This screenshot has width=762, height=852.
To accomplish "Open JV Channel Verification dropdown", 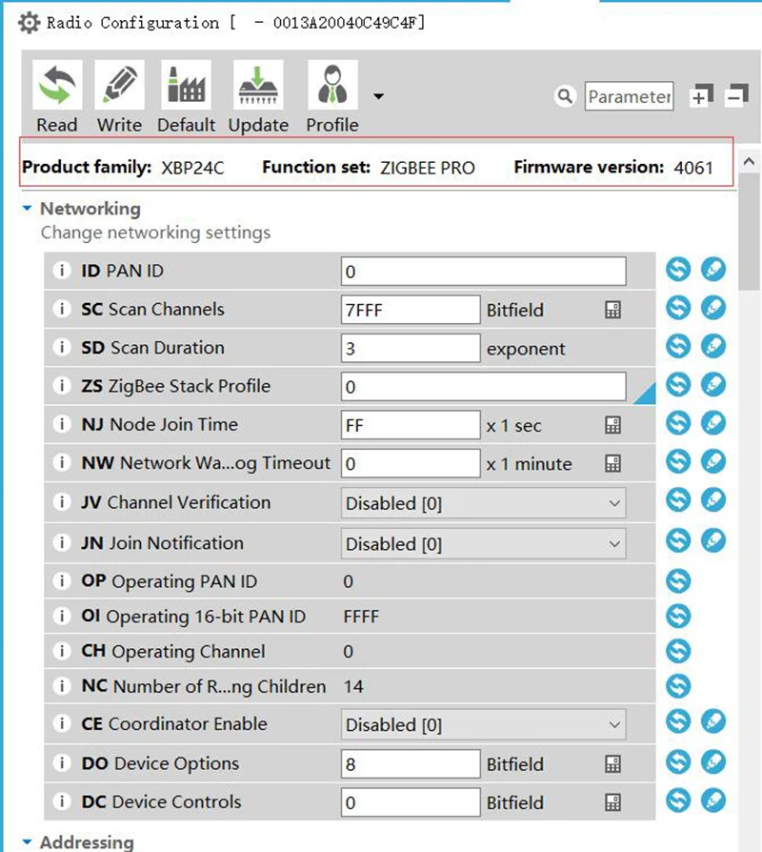I will coord(483,502).
